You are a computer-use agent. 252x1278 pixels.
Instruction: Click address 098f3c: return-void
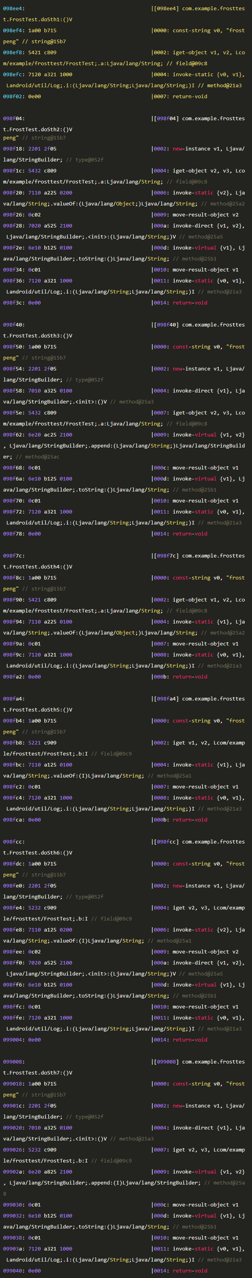(14, 303)
